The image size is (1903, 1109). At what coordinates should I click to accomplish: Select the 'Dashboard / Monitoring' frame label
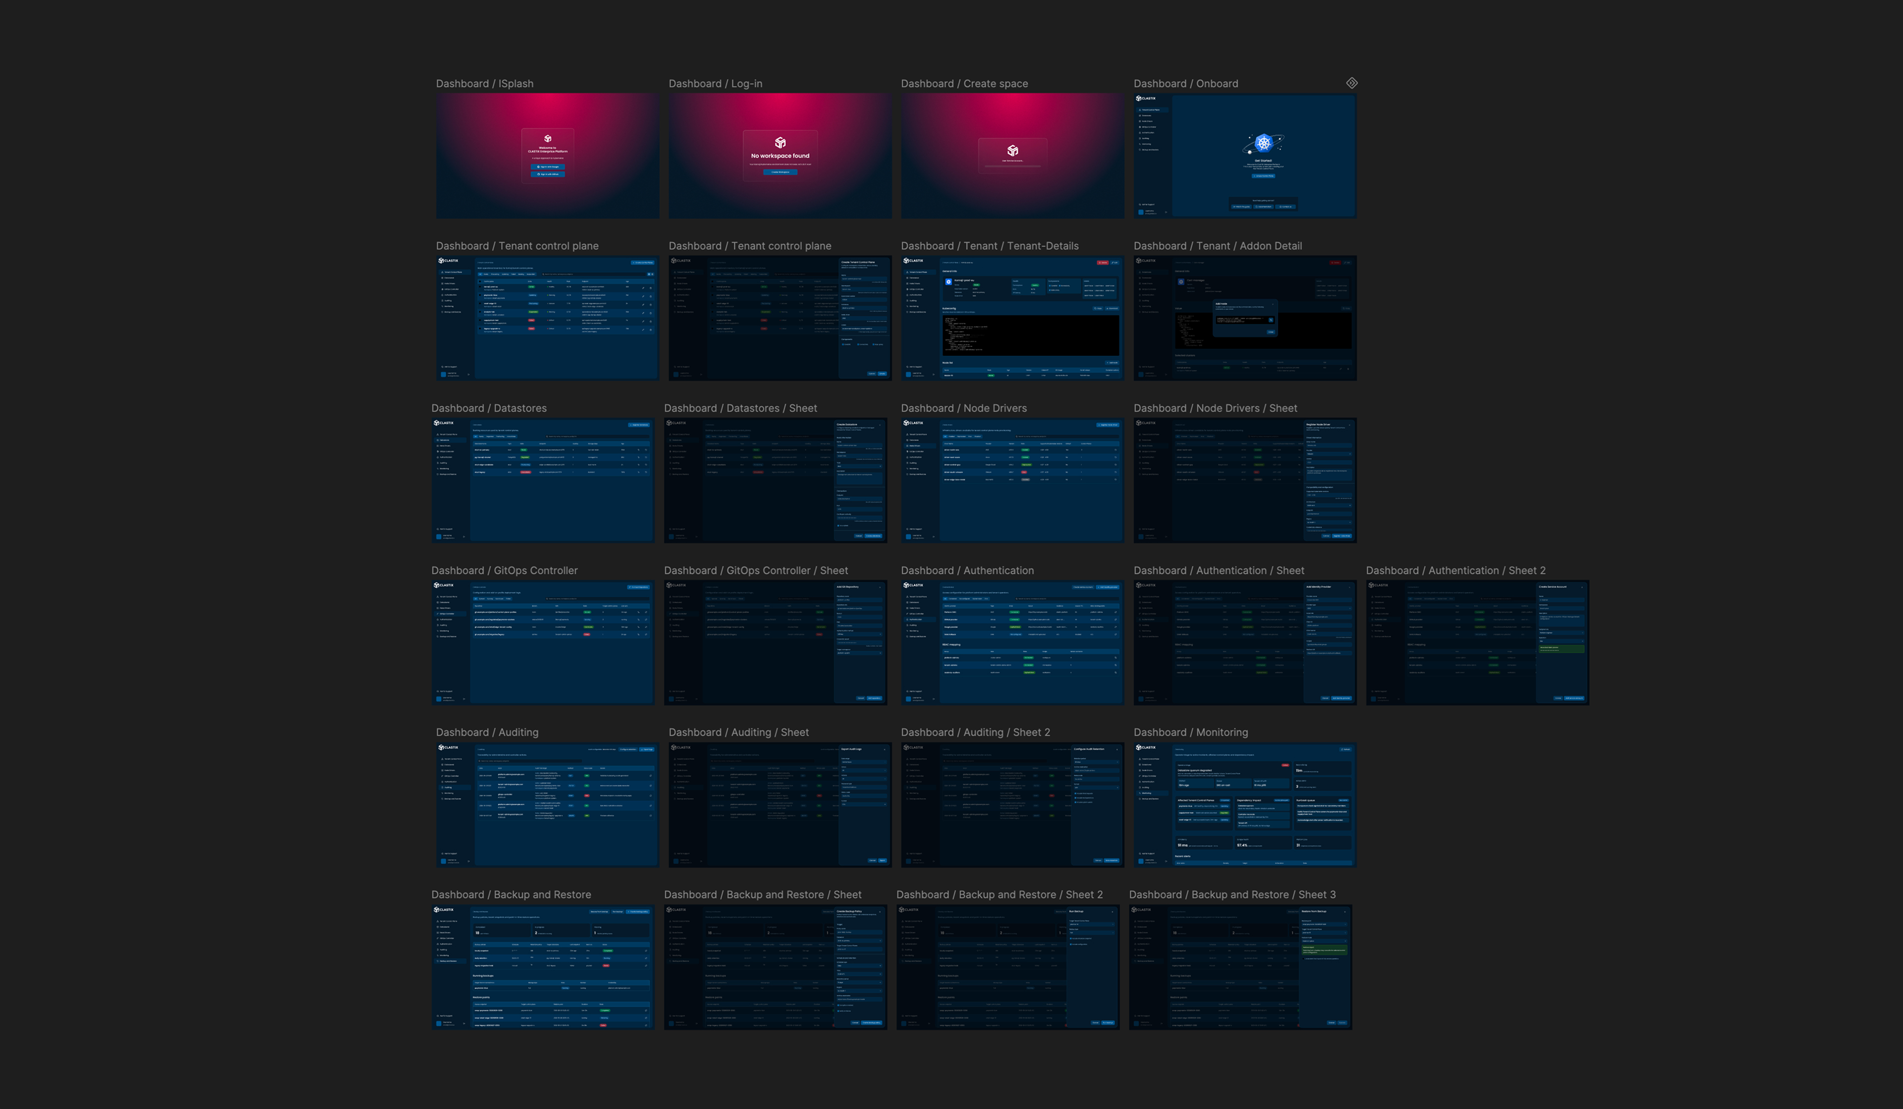pyautogui.click(x=1190, y=732)
